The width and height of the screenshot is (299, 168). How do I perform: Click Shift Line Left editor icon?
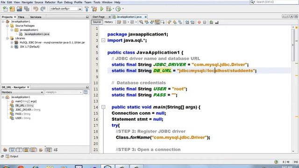[187, 22]
